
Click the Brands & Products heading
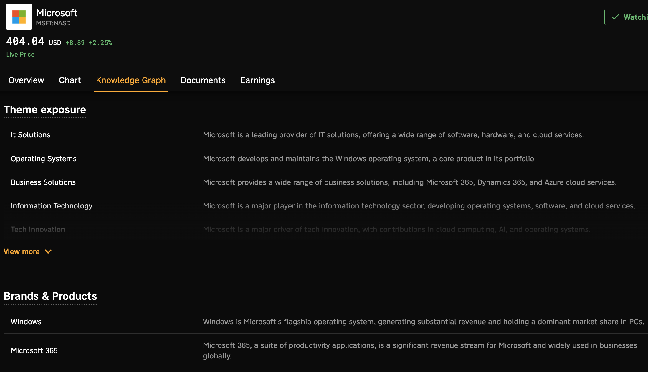pyautogui.click(x=50, y=296)
